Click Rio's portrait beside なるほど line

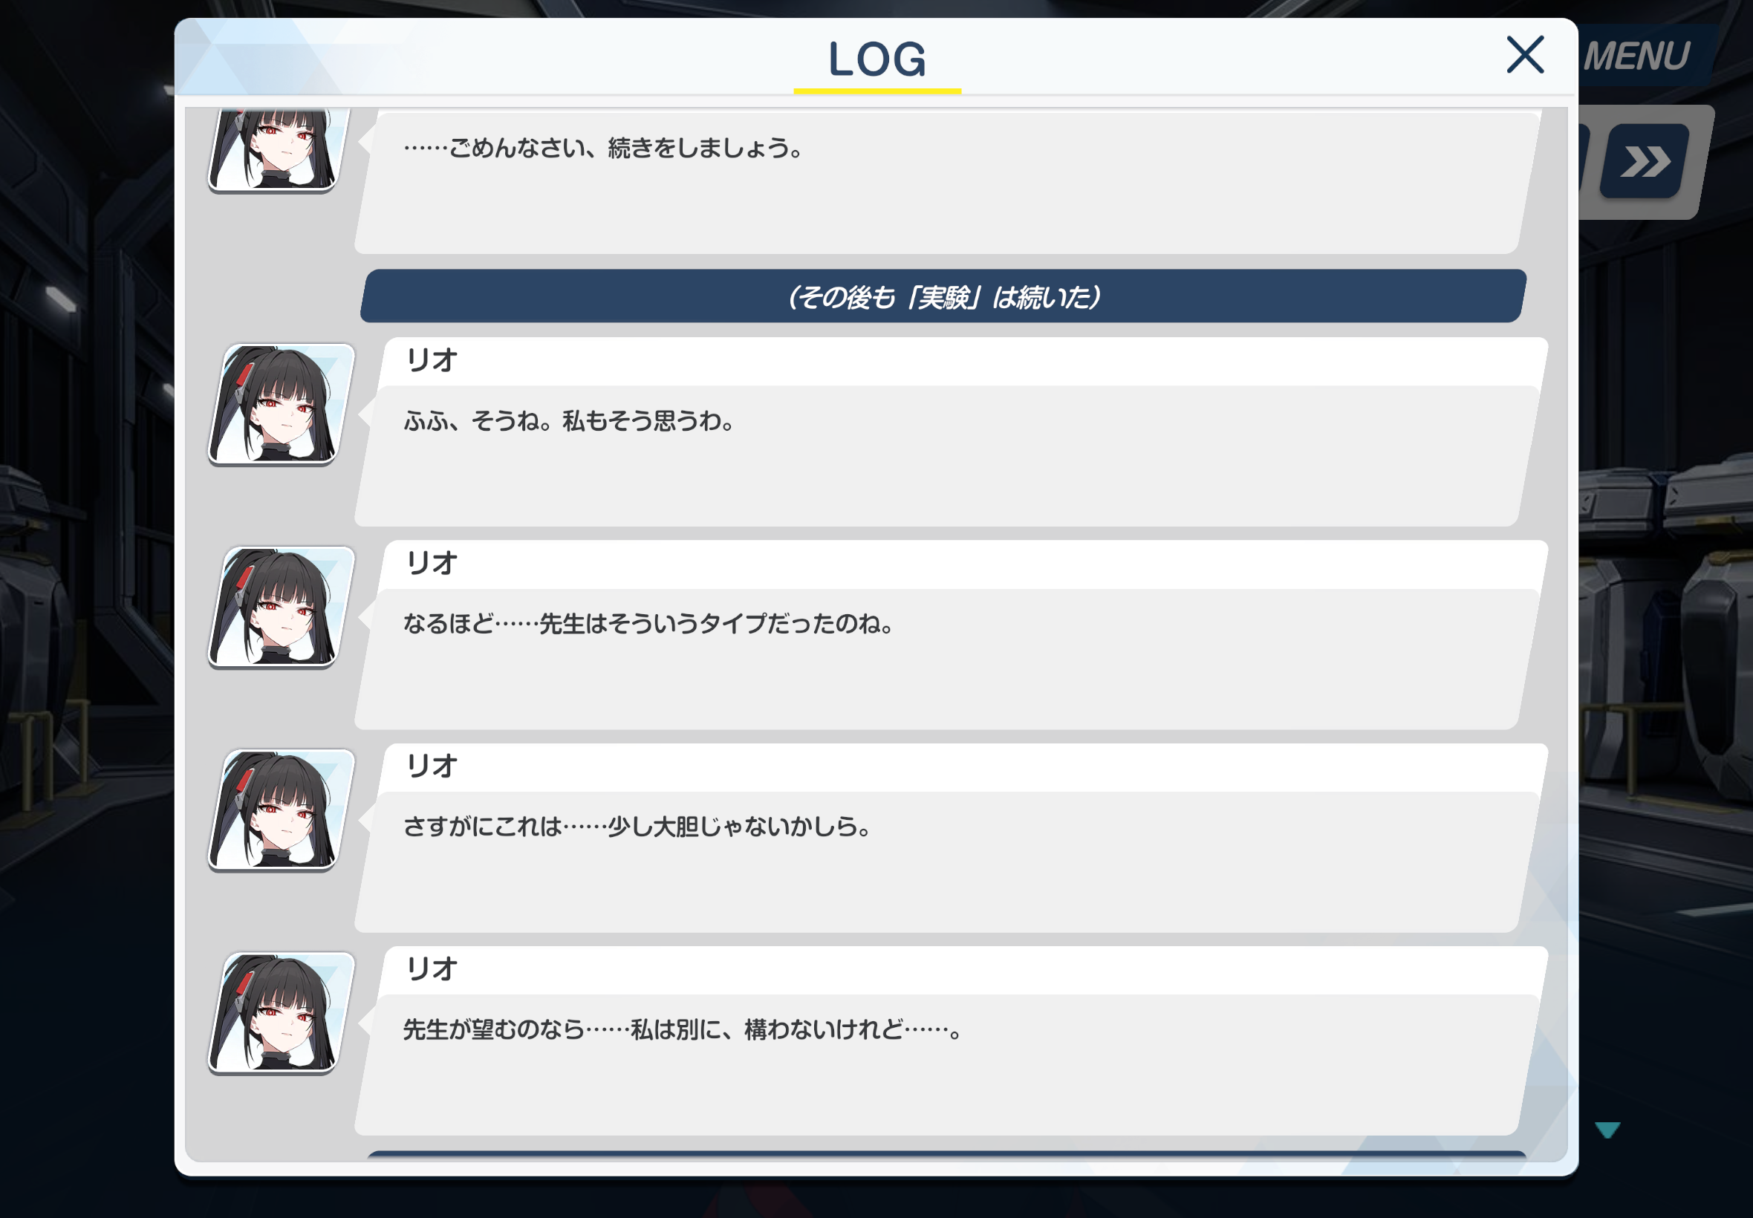(x=281, y=607)
